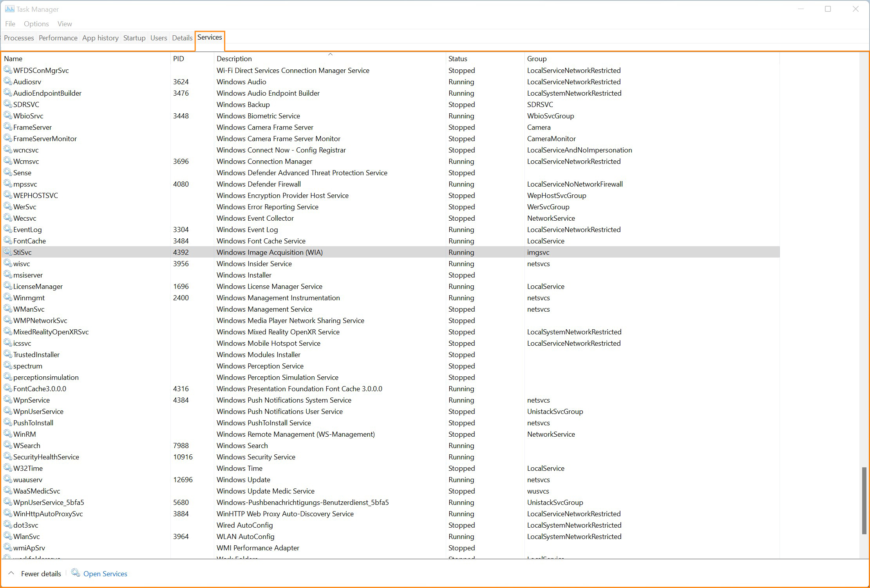
Task: Click the service icon beside Winmgmt
Action: (x=7, y=298)
